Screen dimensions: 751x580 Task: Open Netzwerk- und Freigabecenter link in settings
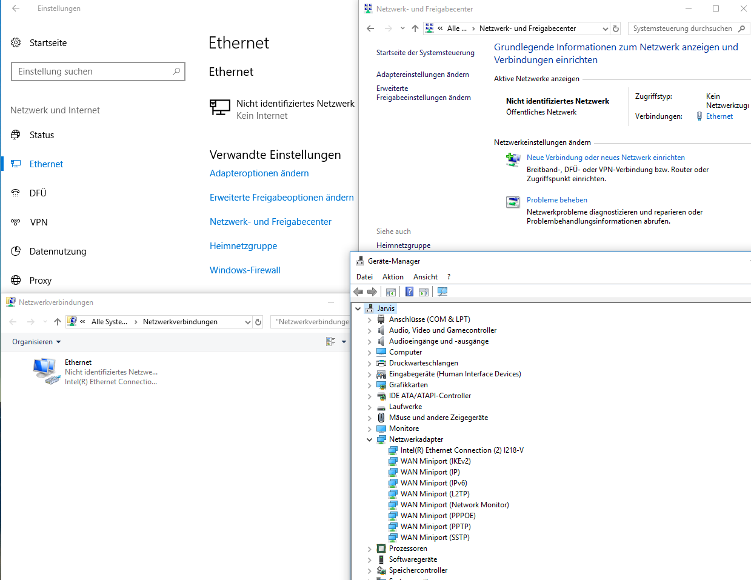pos(270,222)
